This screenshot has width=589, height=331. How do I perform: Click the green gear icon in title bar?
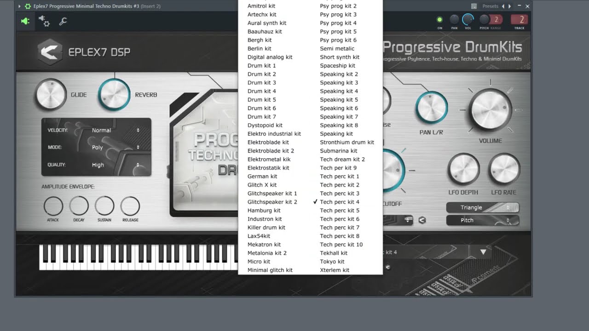28,6
